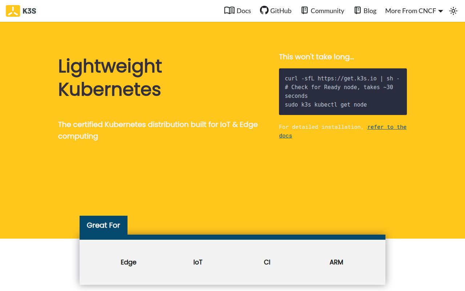Click the CI item
Image resolution: width=465 pixels, height=291 pixels.
click(267, 262)
